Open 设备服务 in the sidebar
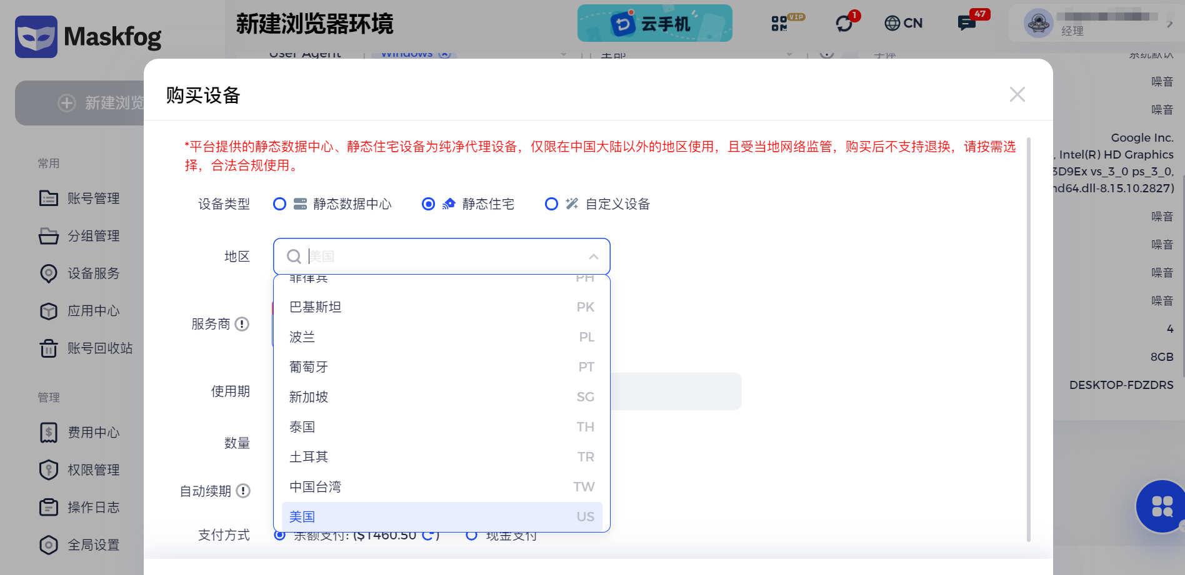This screenshot has height=575, width=1185. coord(80,273)
